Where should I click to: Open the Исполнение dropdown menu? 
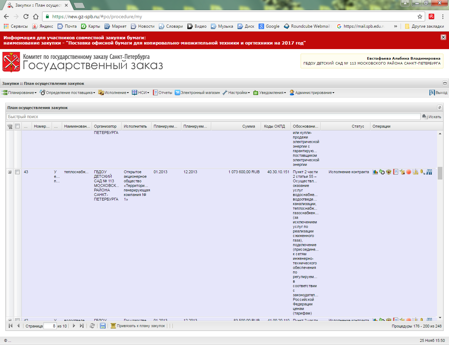coord(114,93)
